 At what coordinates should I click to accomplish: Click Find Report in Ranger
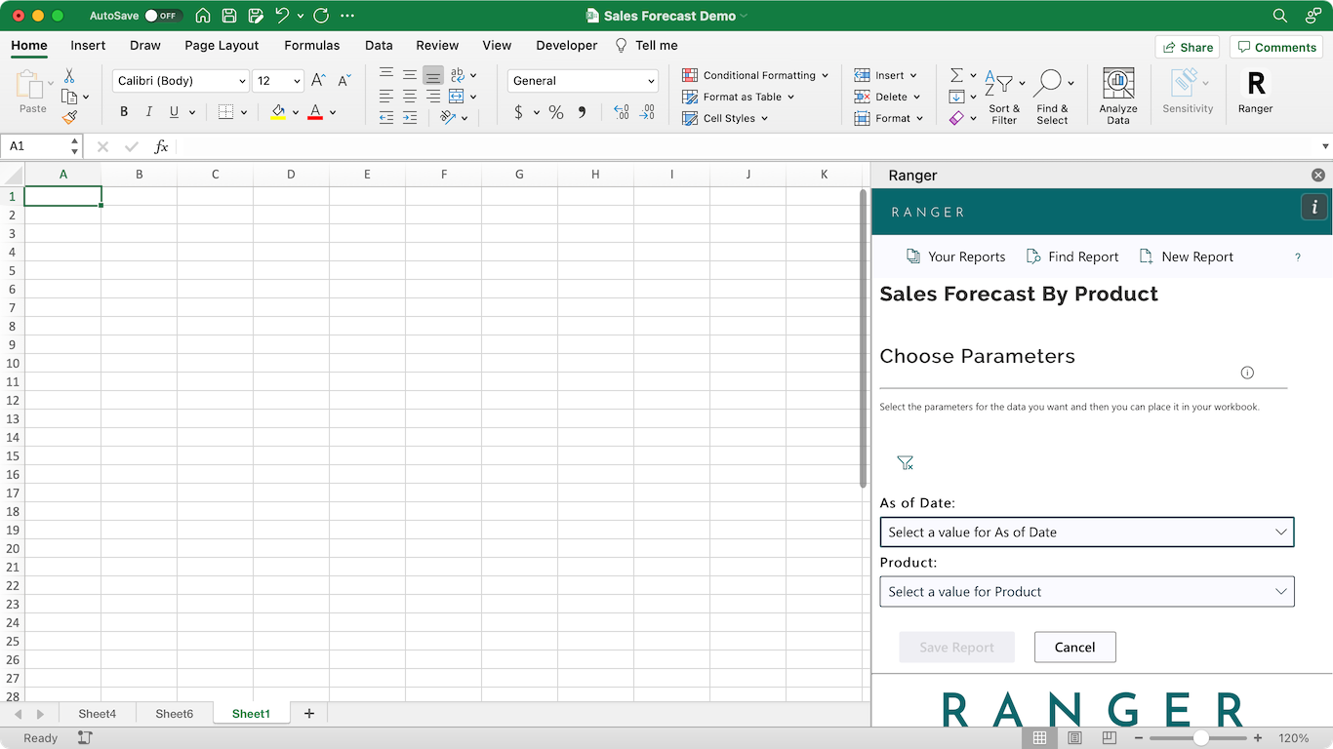coord(1072,256)
